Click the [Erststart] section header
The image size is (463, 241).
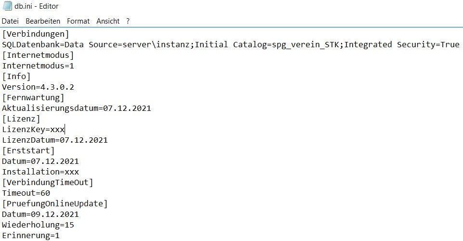click(x=28, y=151)
